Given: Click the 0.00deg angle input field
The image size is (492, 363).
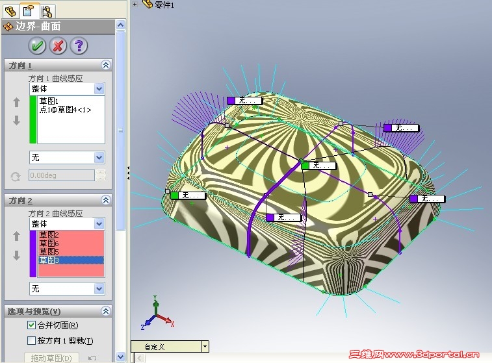Looking at the screenshot, I should coord(62,175).
